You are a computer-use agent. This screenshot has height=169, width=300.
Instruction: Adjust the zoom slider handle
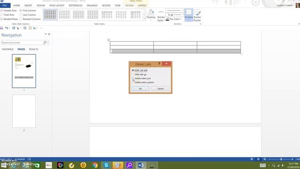(x=281, y=159)
